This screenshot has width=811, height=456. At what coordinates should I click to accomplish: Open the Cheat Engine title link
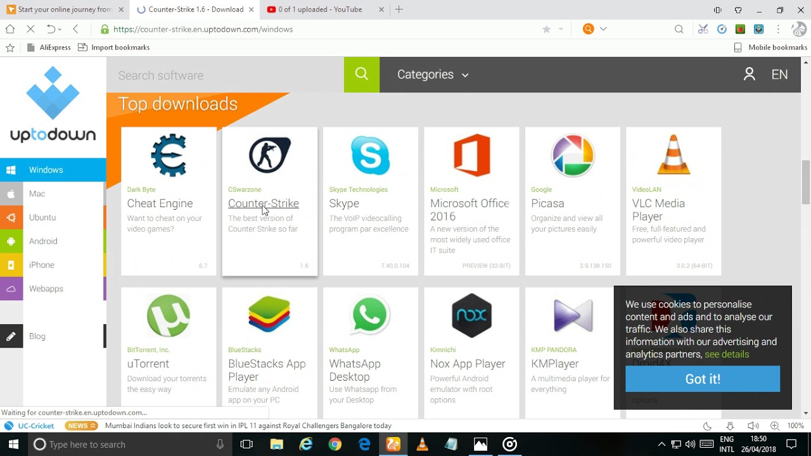160,203
